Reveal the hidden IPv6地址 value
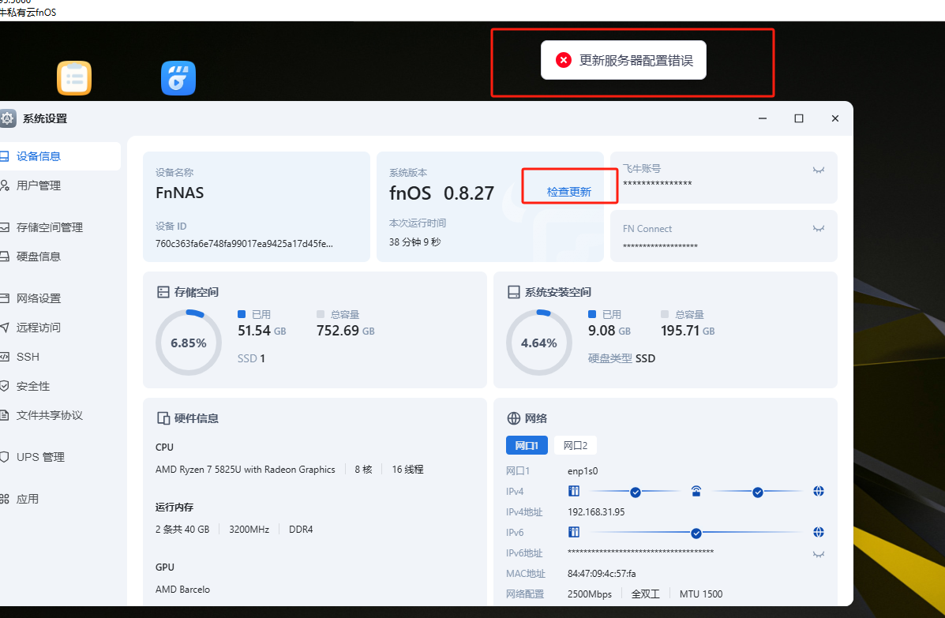Image resolution: width=945 pixels, height=618 pixels. coord(819,554)
